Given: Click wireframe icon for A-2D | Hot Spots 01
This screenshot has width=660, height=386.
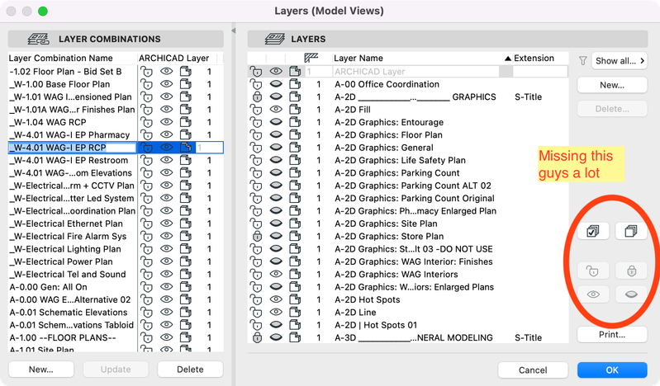Looking at the screenshot, I should pyautogui.click(x=295, y=325).
